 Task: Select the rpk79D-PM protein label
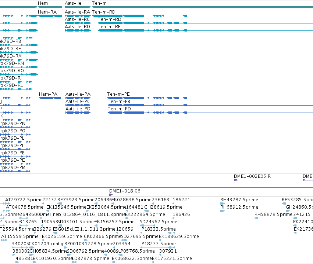pos(13,168)
